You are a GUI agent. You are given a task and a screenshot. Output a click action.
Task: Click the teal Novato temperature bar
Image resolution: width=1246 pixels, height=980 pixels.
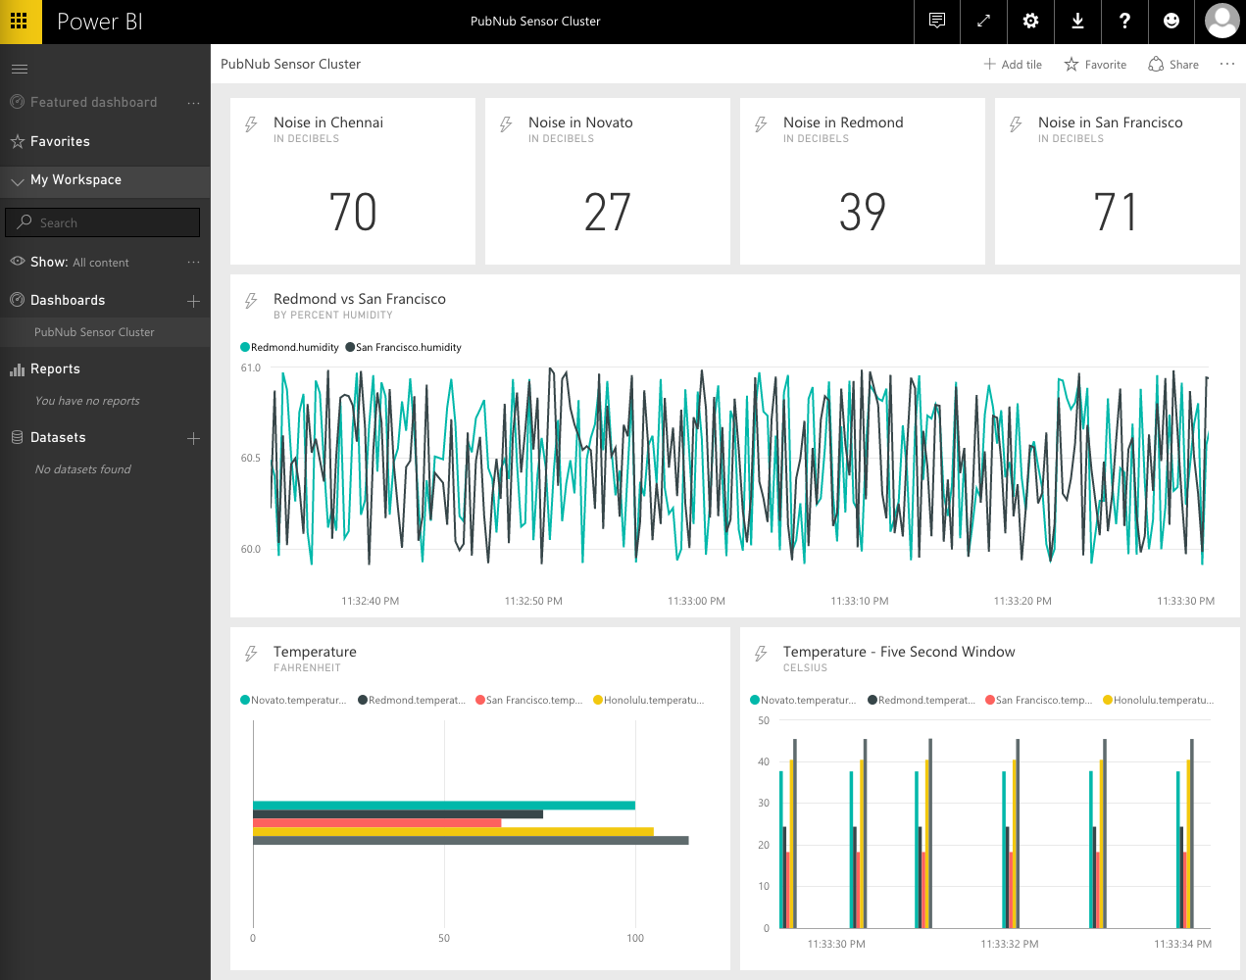coord(443,806)
